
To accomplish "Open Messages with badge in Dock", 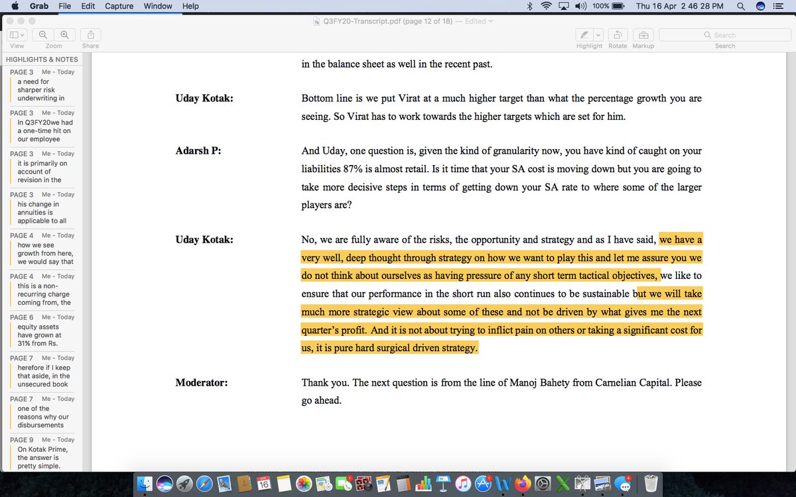I will (624, 484).
